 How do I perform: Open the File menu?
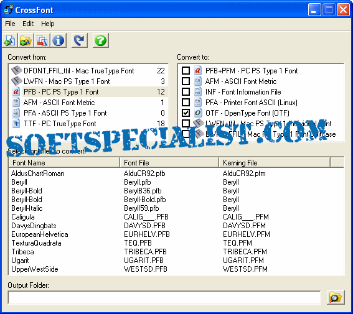click(x=10, y=24)
